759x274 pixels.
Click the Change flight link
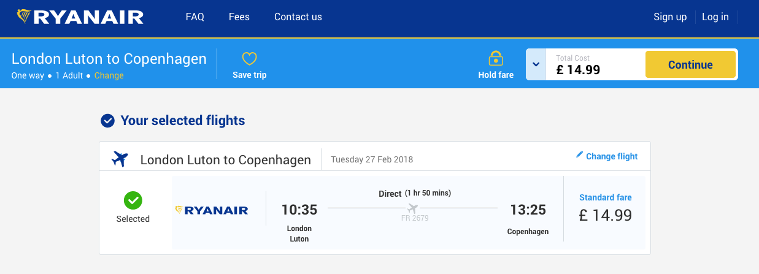pyautogui.click(x=612, y=156)
